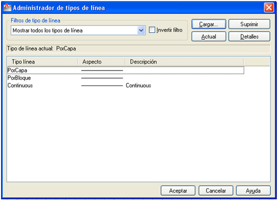Select the Continuous linetype name
This screenshot has height=201, width=278.
[20, 85]
